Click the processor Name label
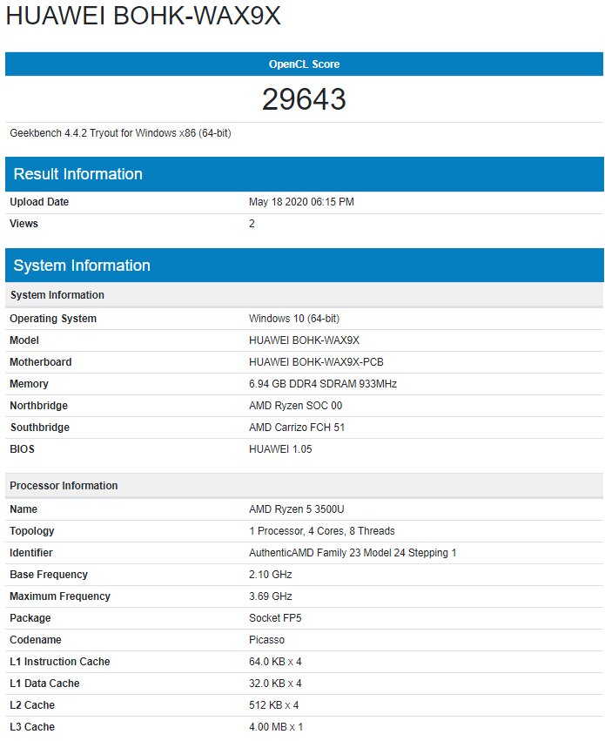The image size is (605, 741). coord(24,509)
